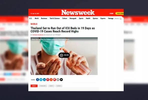Click the Newsweek logo

click(78, 12)
